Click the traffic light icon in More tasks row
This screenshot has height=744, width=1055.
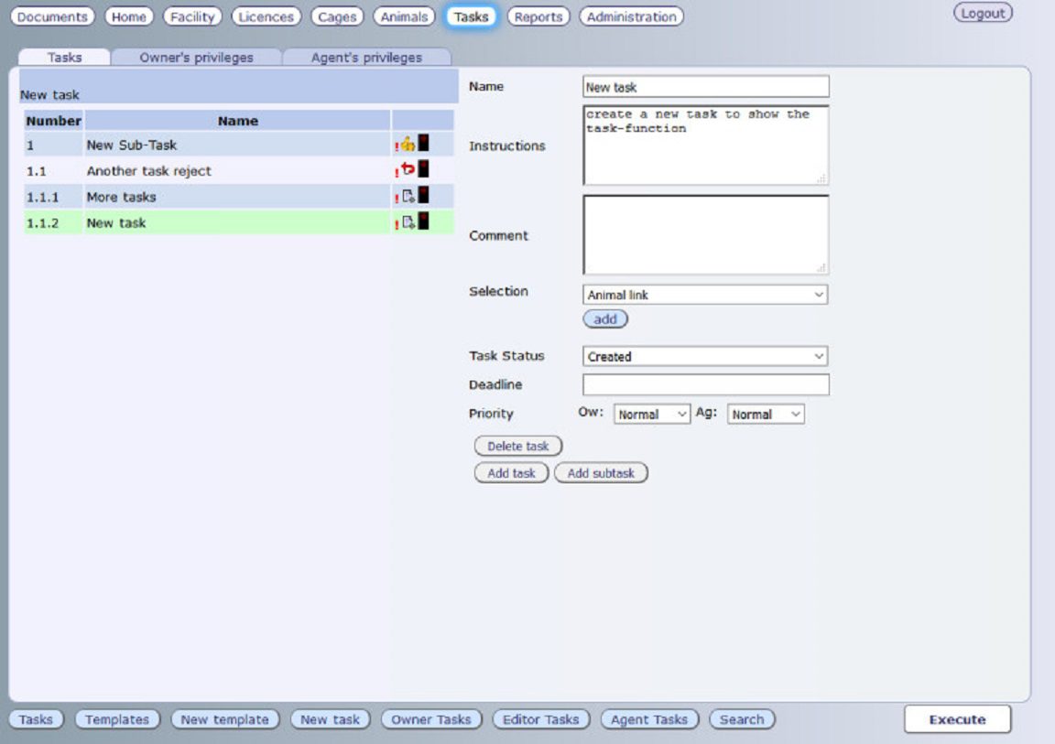click(x=423, y=195)
